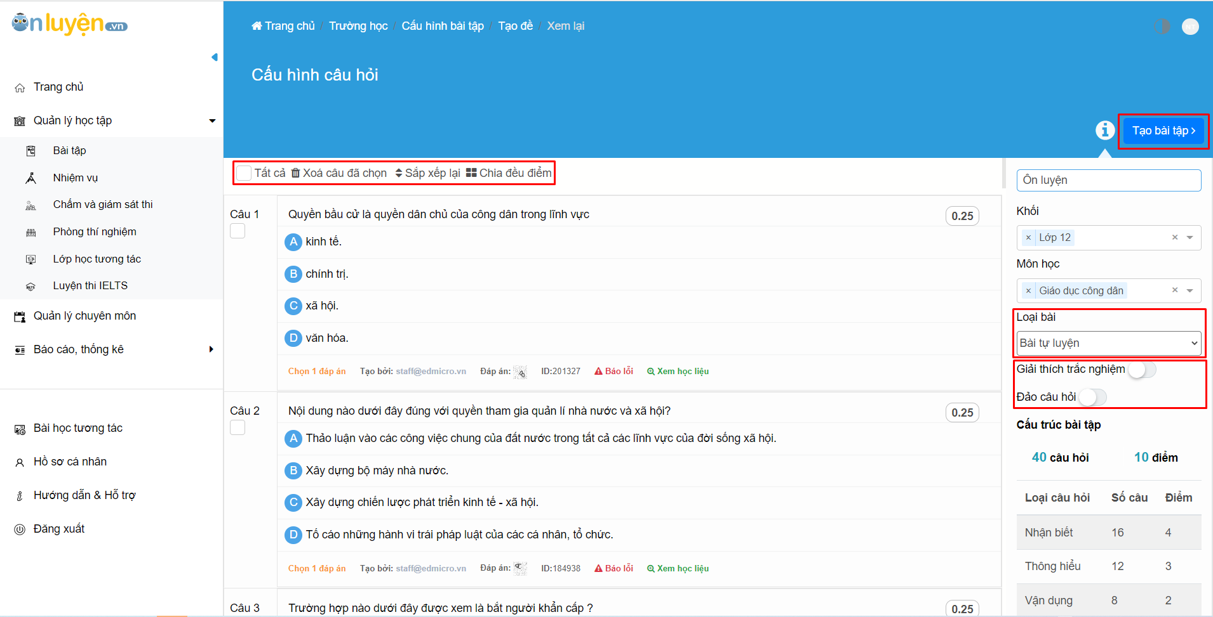Screen dimensions: 1213x617
Task: Click Sắp xếp lại sort option
Action: pos(427,173)
